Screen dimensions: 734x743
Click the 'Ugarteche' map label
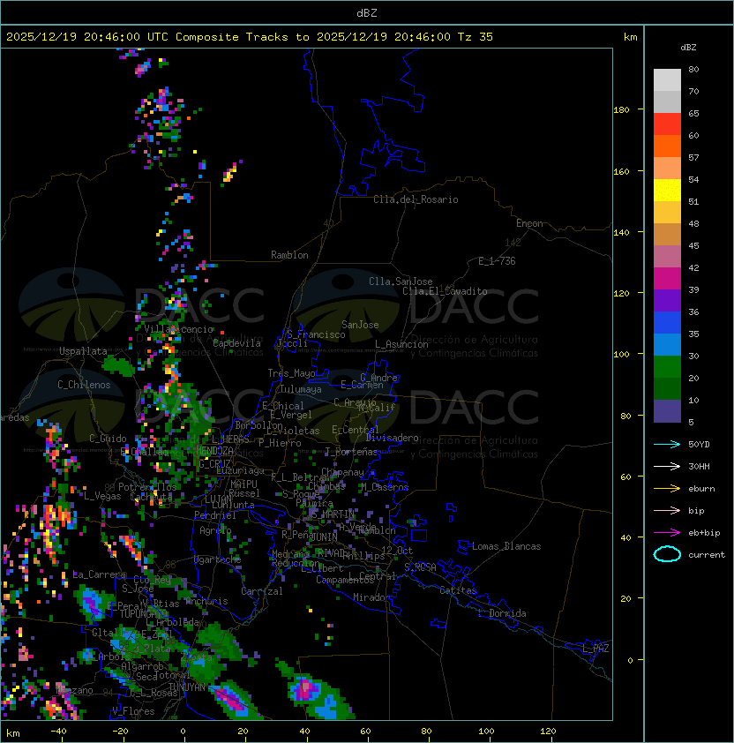point(218,559)
